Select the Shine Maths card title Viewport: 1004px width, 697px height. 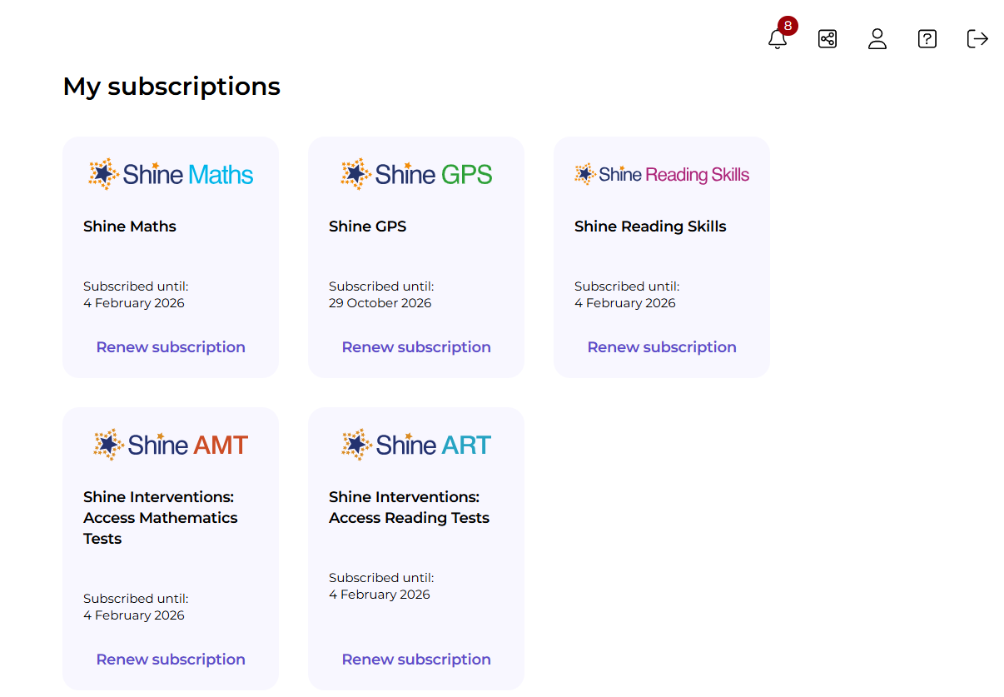pyautogui.click(x=130, y=227)
